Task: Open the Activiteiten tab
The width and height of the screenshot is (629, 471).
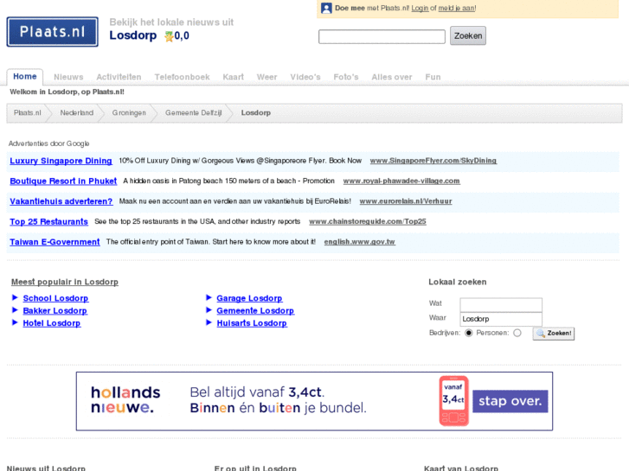Action: point(119,77)
